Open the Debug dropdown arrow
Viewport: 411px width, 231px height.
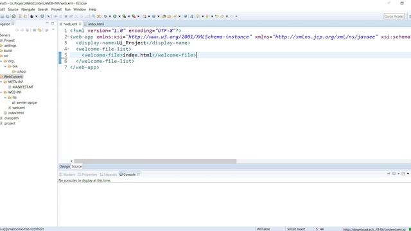click(110, 16)
